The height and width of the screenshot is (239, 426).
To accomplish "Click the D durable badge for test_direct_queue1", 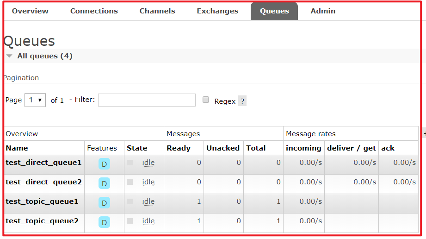I will [104, 164].
